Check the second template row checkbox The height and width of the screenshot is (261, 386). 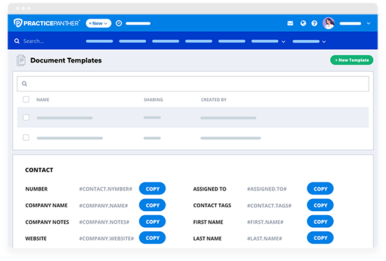tap(26, 137)
